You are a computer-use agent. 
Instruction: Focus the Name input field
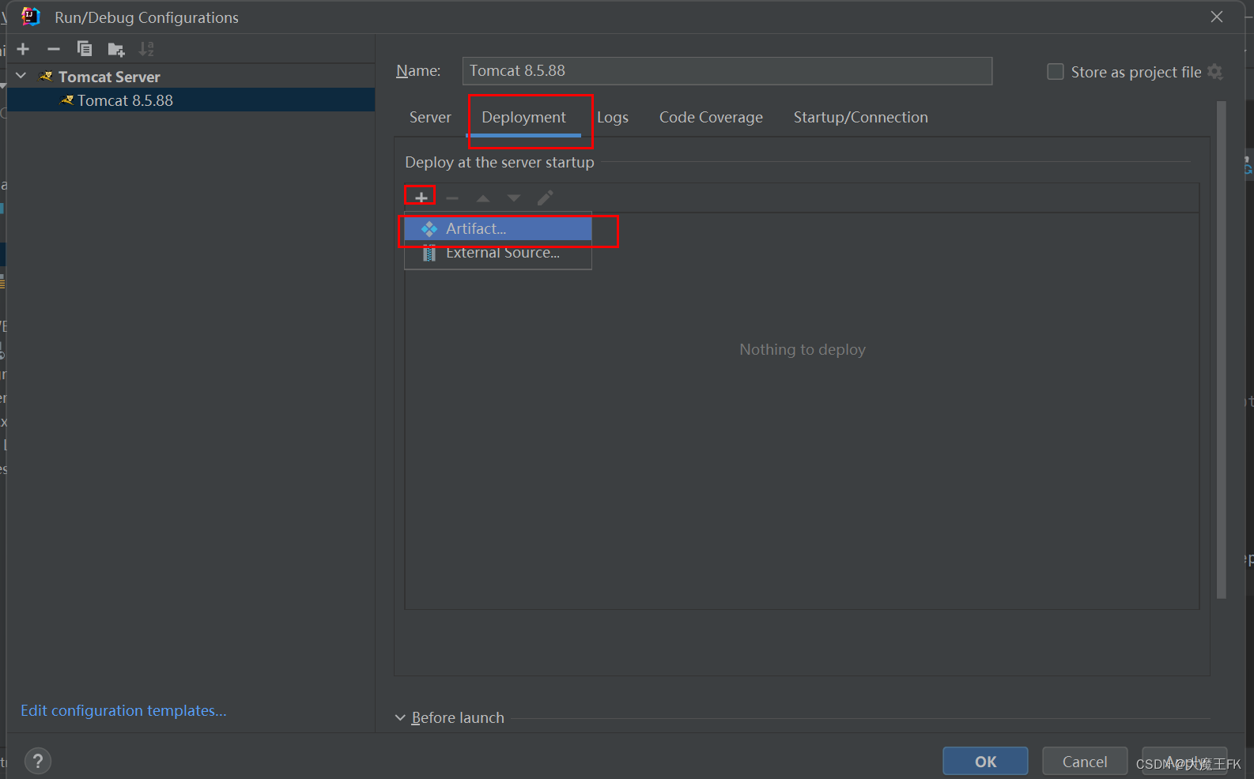tap(727, 71)
